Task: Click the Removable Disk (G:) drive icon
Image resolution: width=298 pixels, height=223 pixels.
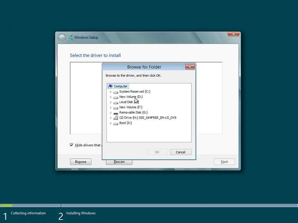Action: coord(116,113)
